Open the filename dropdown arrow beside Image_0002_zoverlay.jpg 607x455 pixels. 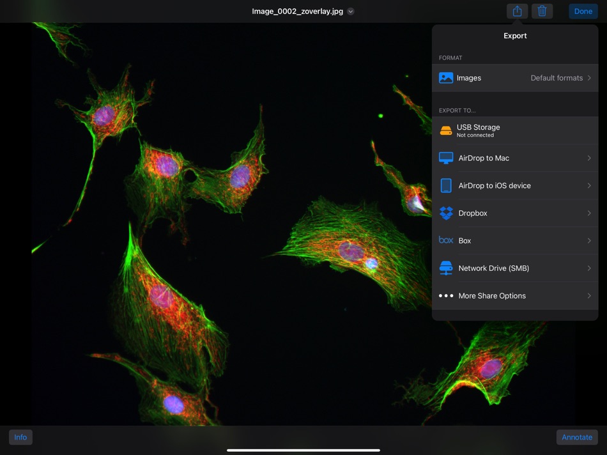(351, 12)
